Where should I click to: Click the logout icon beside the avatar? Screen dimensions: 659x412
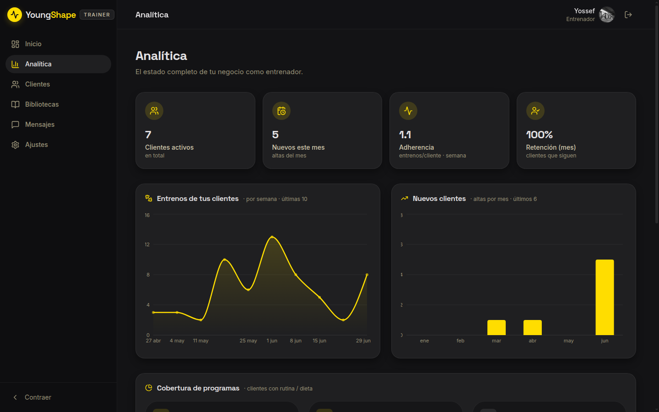[x=628, y=15]
